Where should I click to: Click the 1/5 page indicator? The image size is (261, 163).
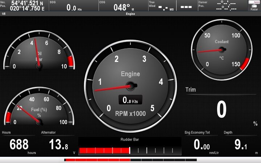coord(4,14)
